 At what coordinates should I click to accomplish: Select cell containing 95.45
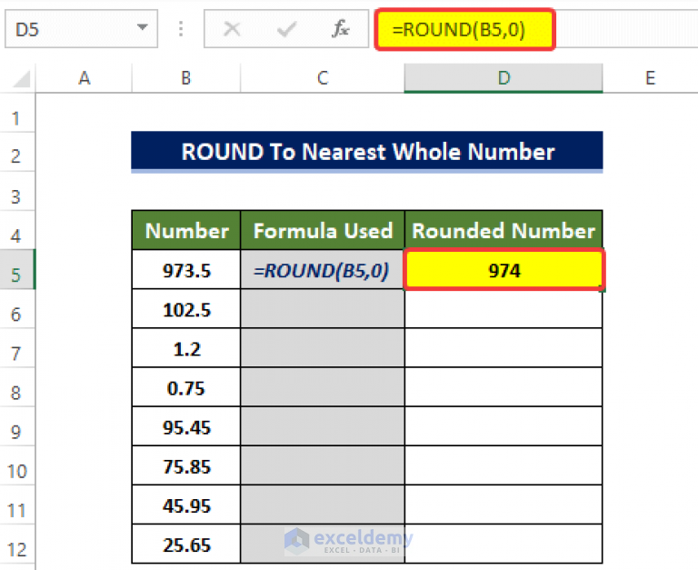[186, 426]
